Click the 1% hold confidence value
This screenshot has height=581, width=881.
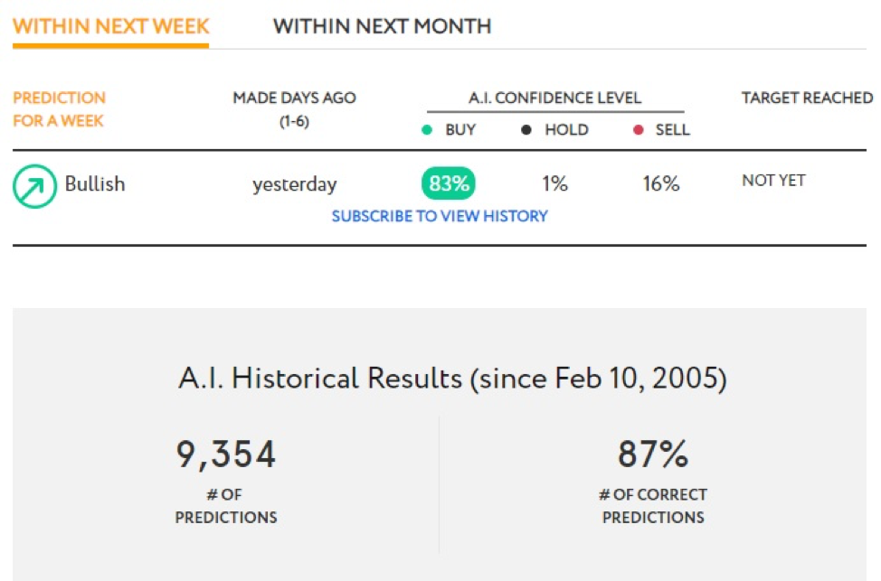(x=554, y=183)
